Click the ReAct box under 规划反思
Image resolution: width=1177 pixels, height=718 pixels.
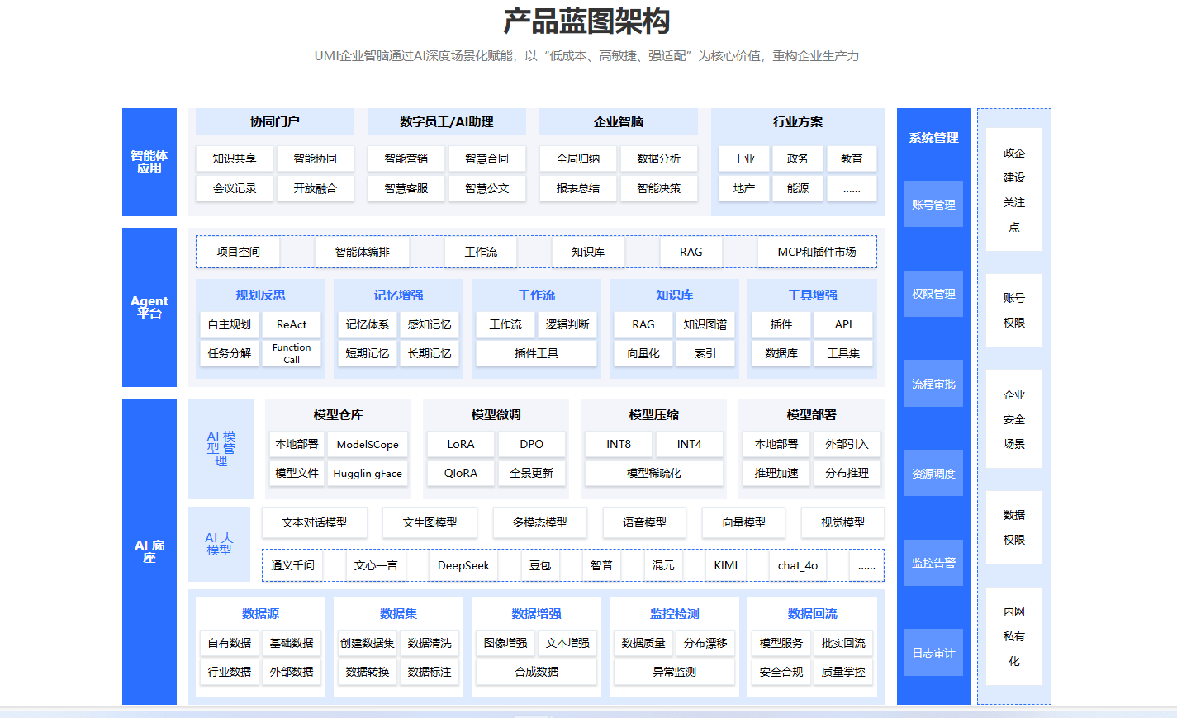point(292,324)
